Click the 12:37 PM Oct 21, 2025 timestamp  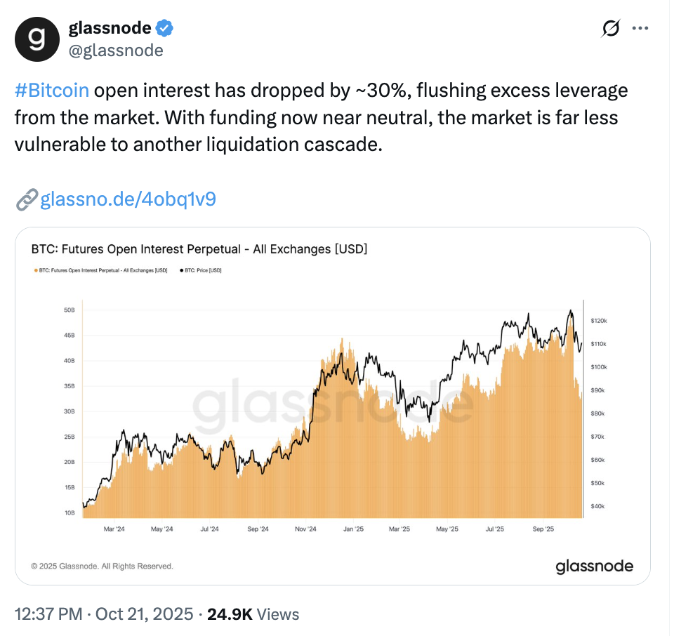click(x=104, y=614)
